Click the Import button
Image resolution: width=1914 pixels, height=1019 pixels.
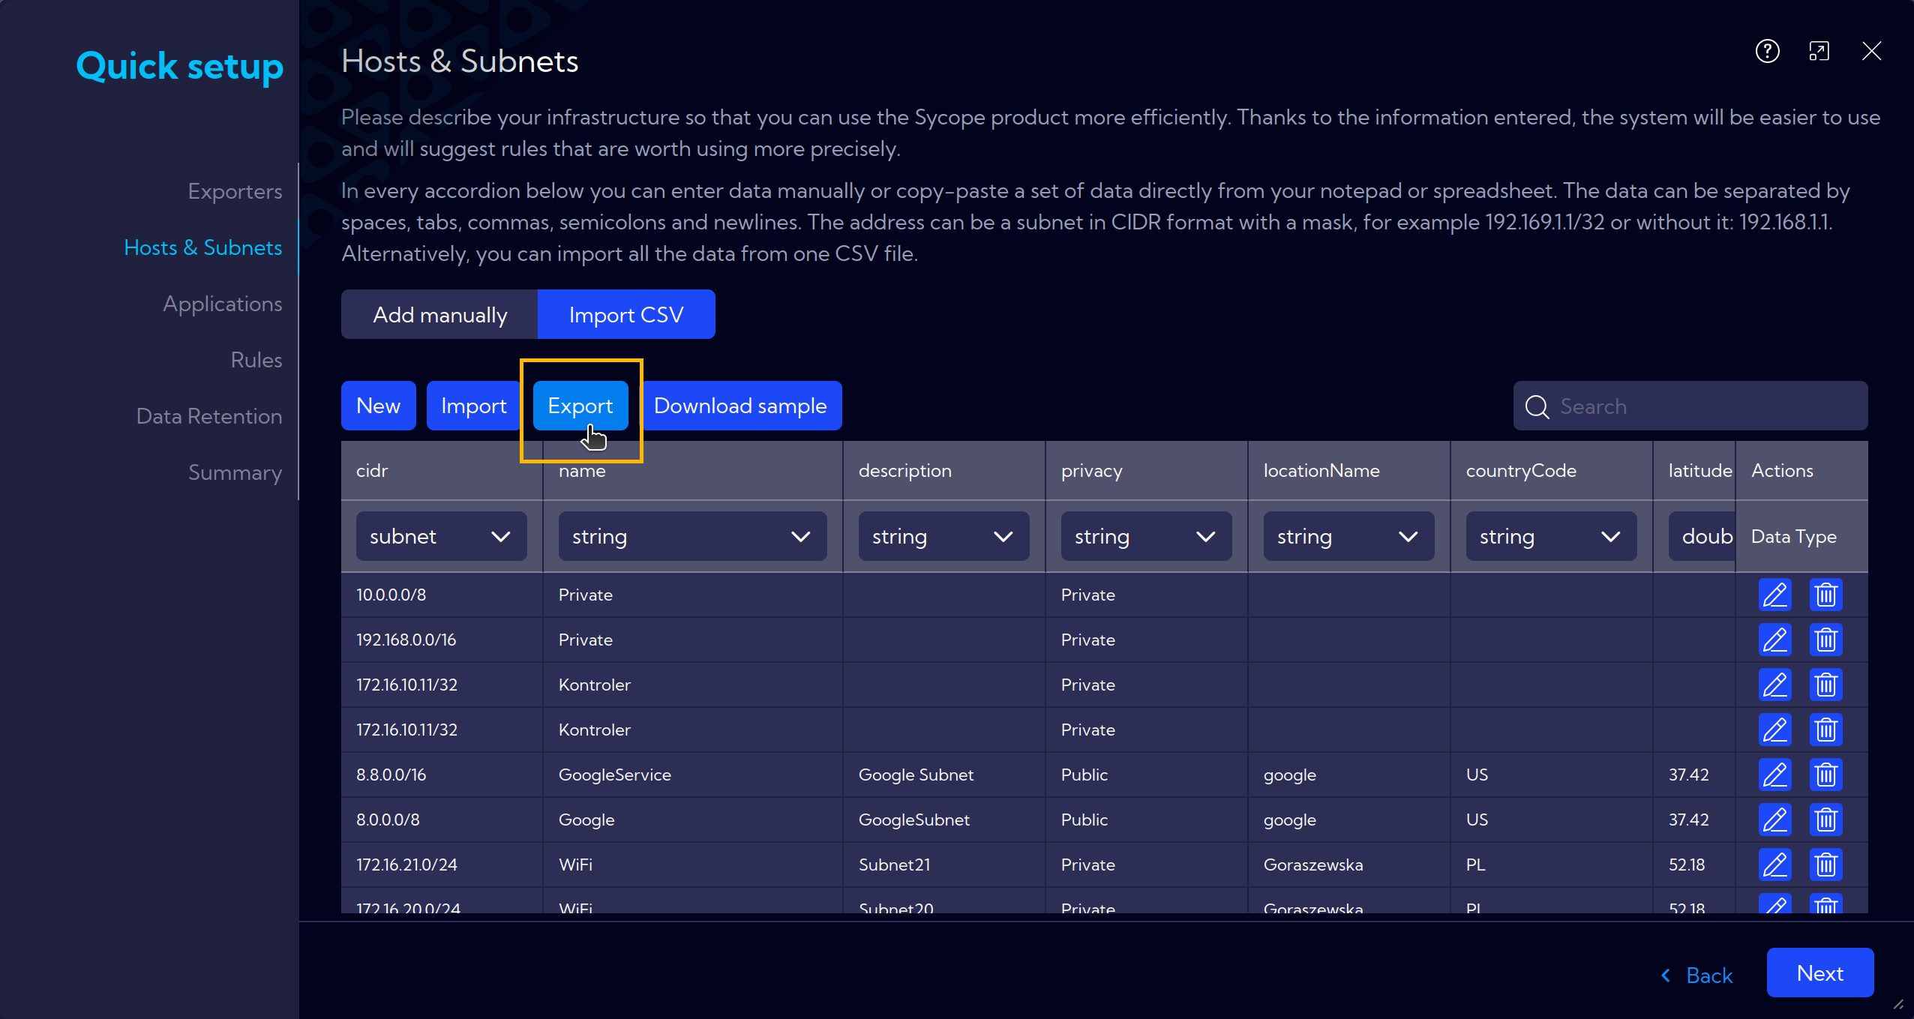pos(473,406)
